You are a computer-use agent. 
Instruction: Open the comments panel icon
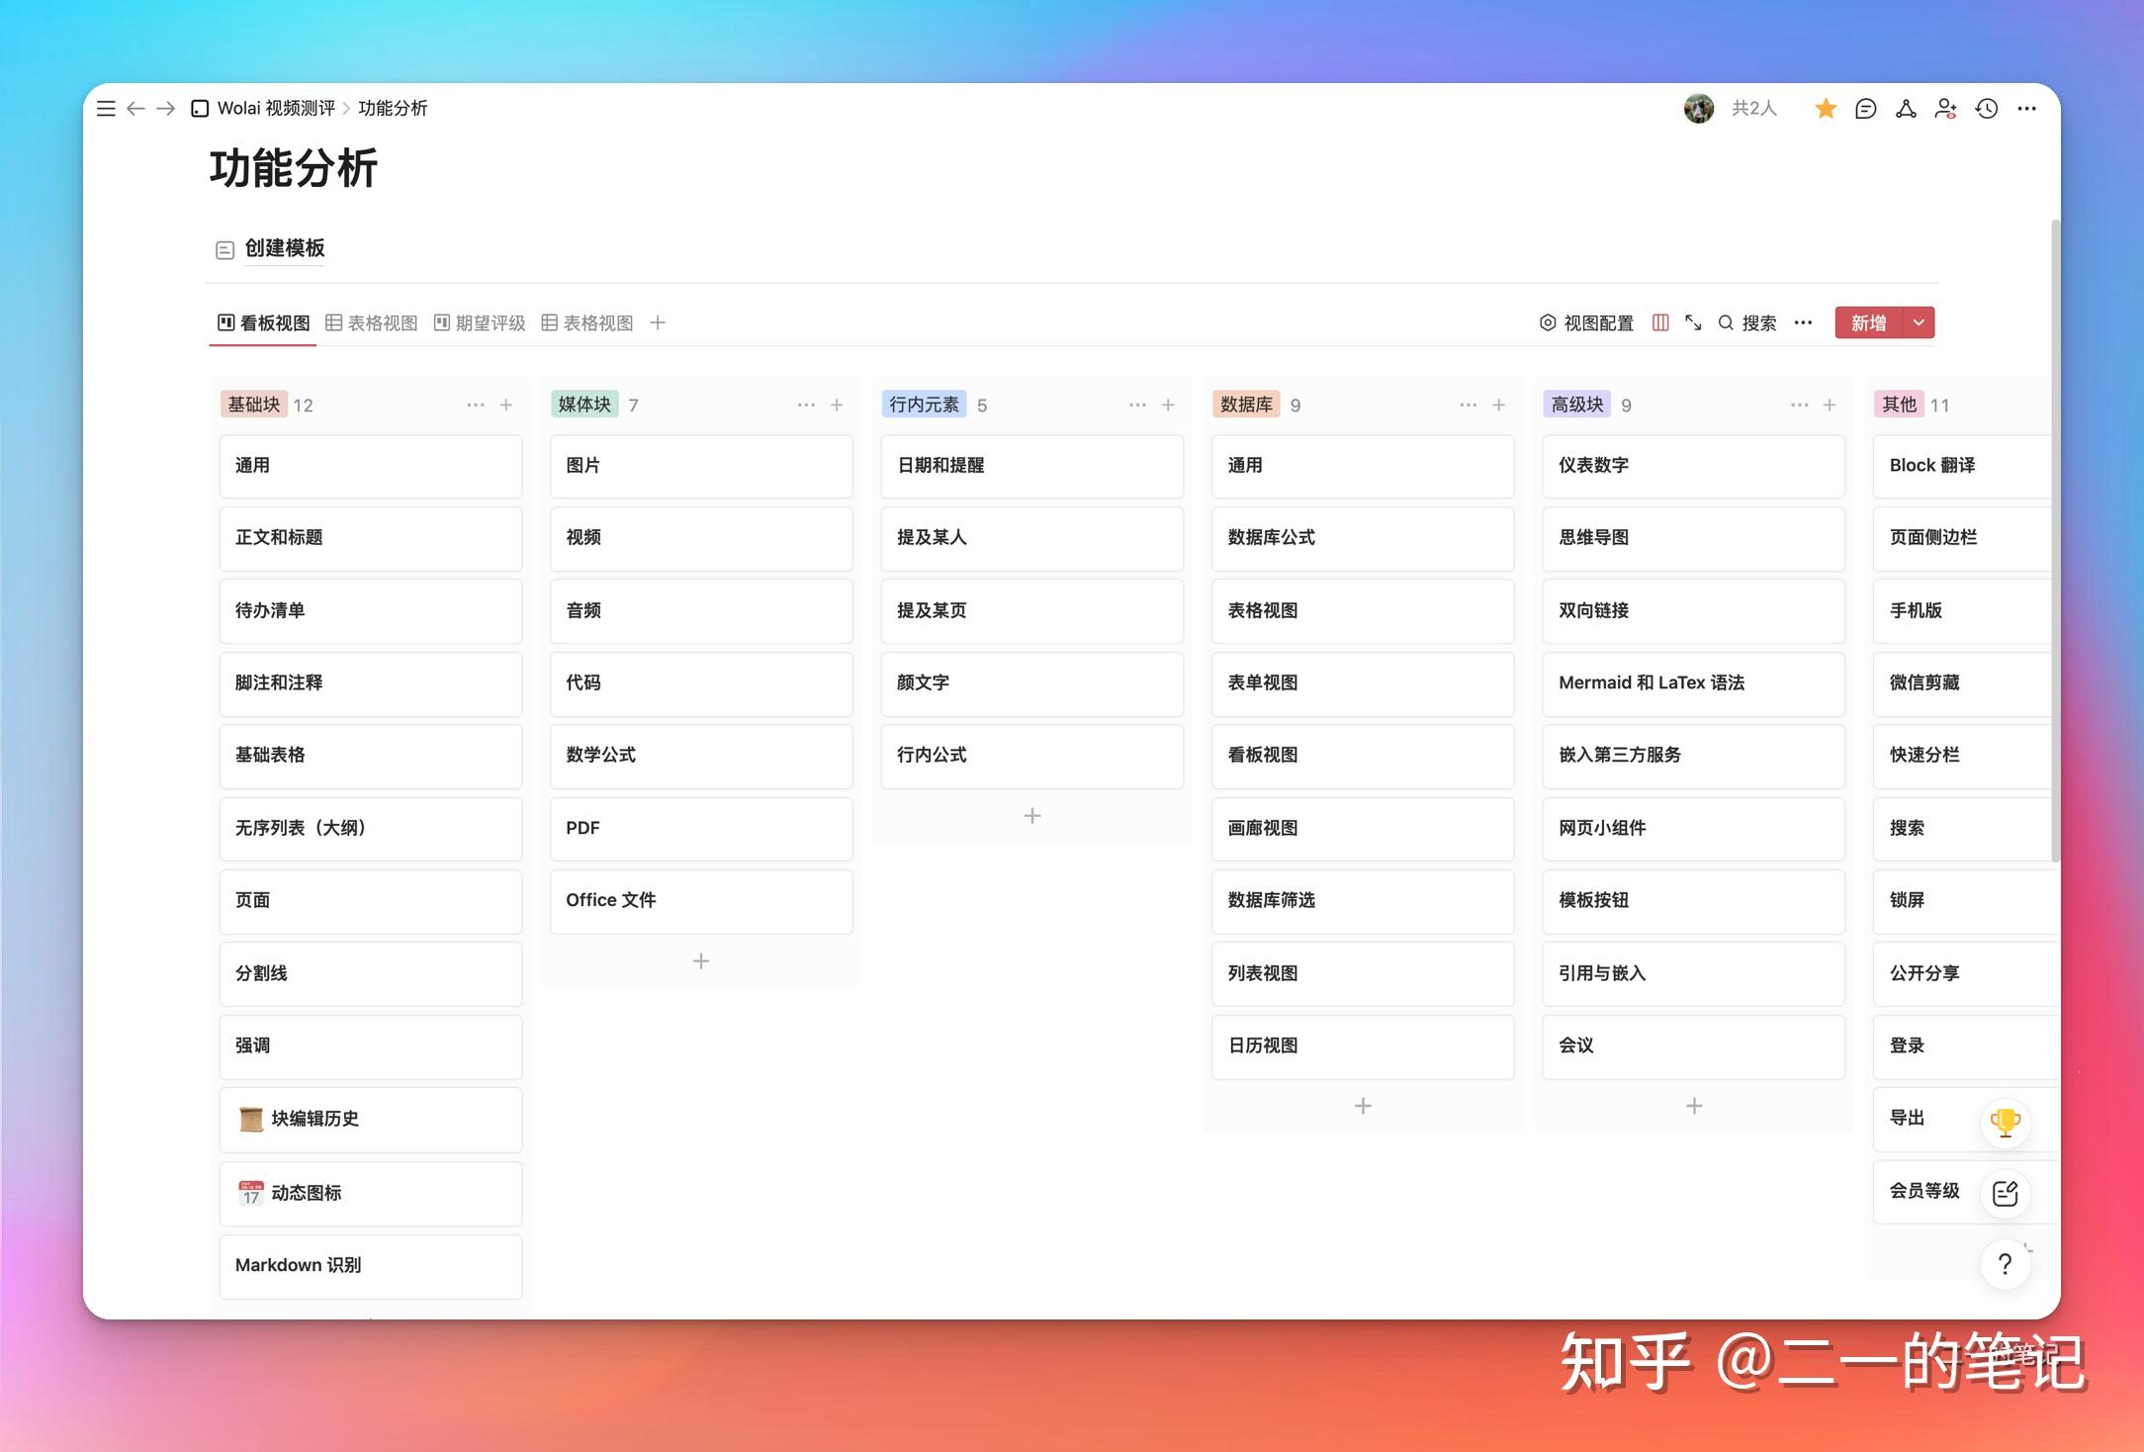click(1865, 109)
